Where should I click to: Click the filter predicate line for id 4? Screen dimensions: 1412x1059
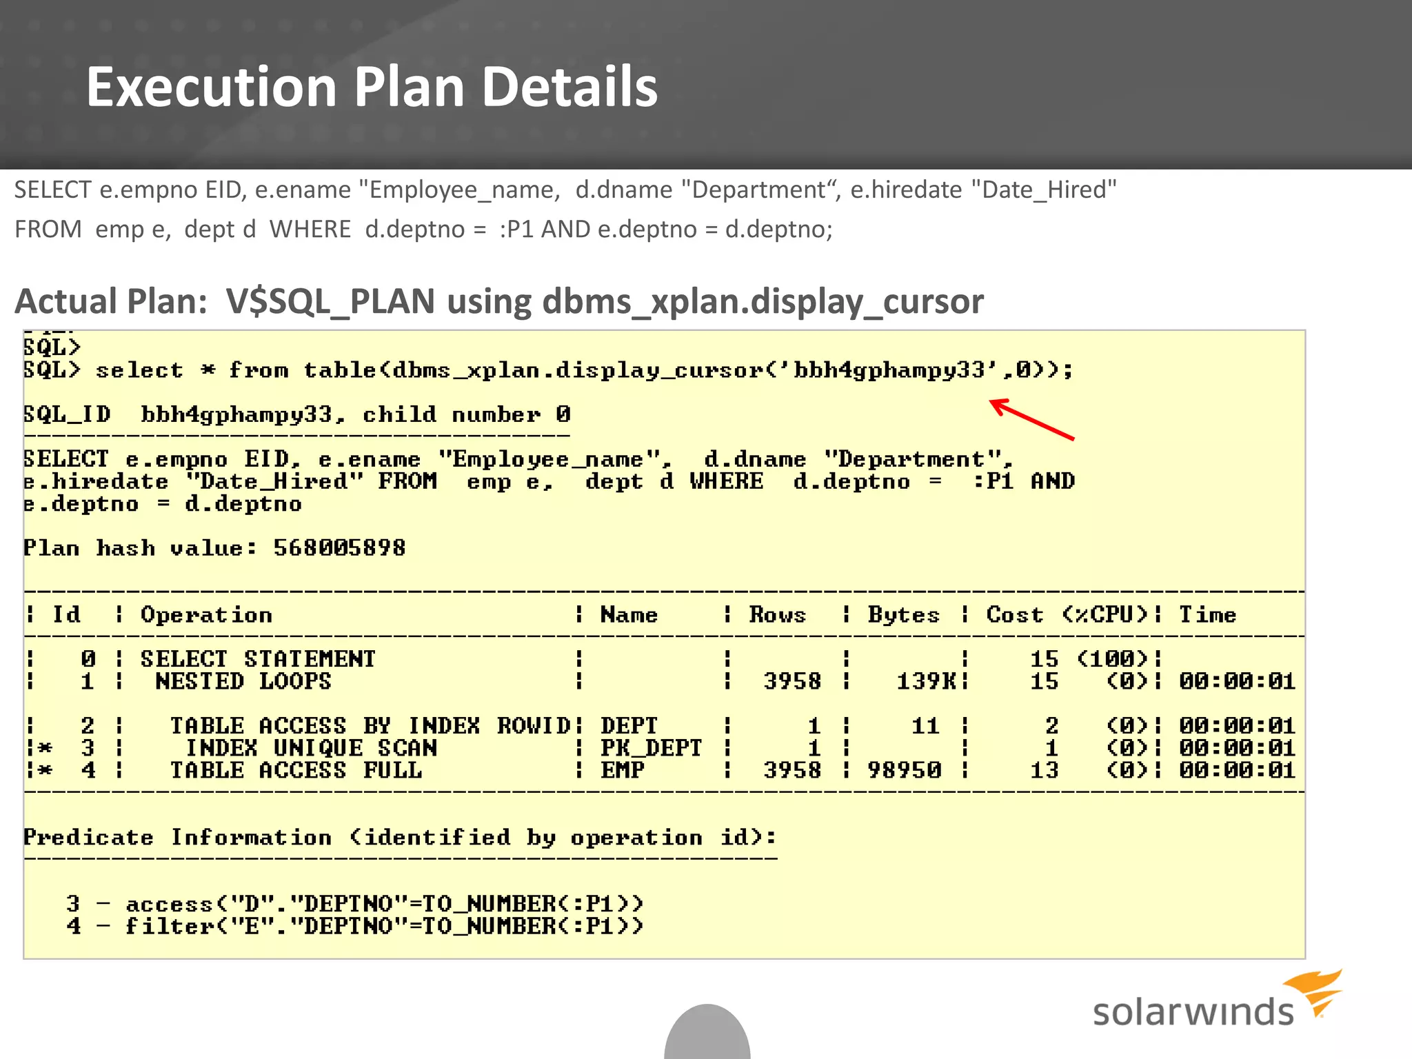tap(355, 925)
